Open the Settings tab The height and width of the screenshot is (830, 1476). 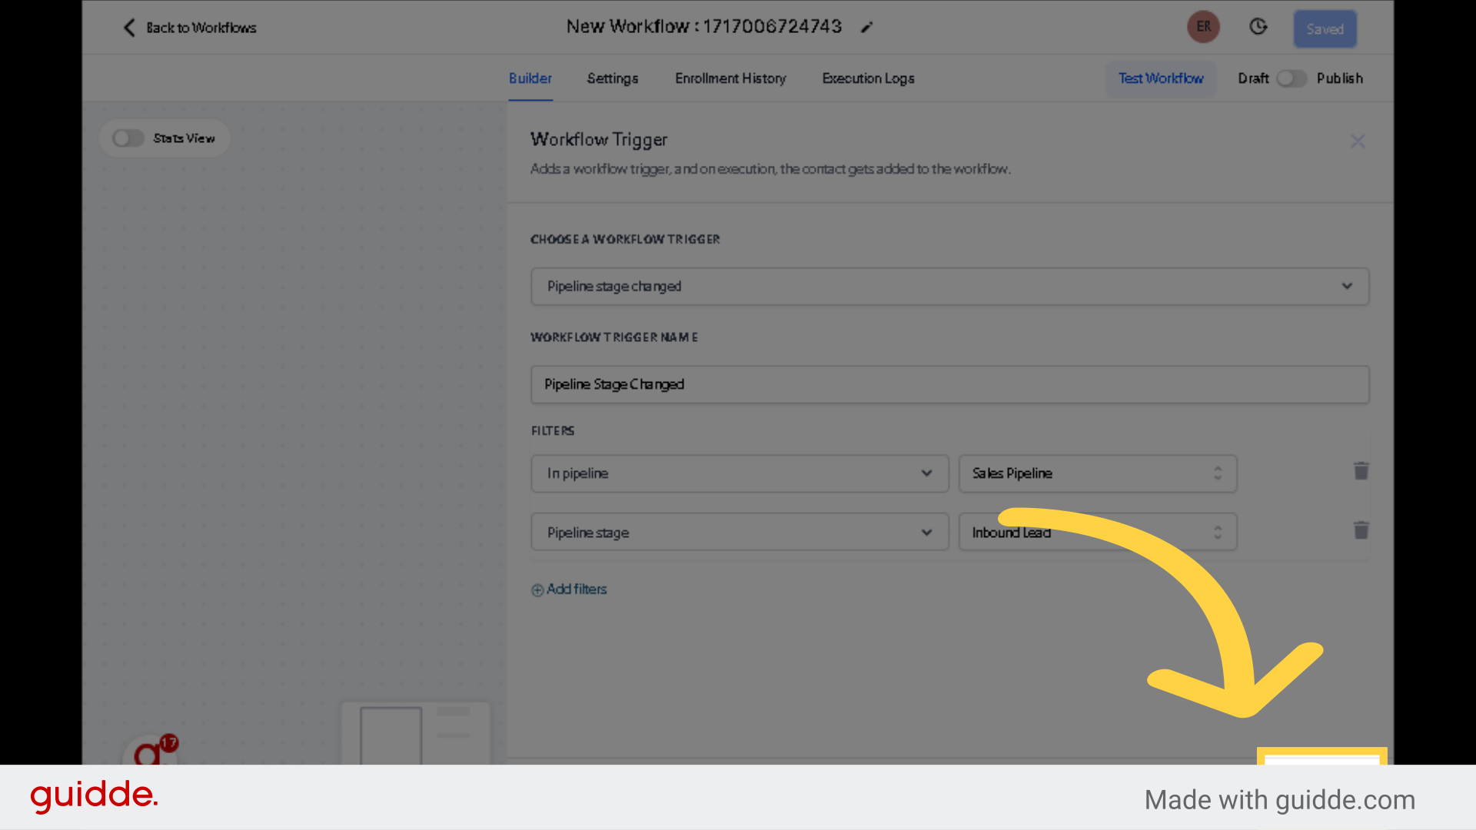point(613,78)
